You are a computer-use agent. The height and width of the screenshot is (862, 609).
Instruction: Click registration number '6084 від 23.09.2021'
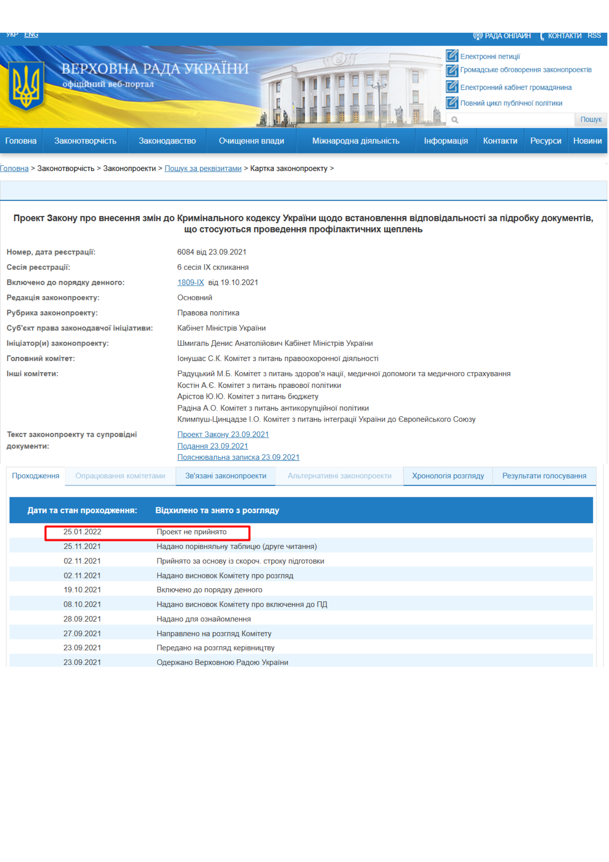(212, 252)
